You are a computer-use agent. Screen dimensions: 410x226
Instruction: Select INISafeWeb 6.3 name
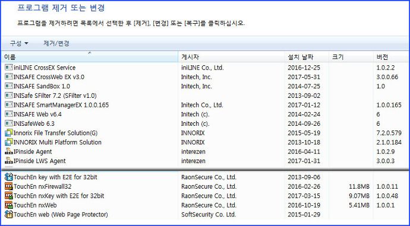[34, 123]
